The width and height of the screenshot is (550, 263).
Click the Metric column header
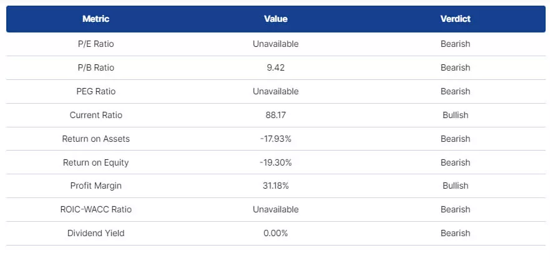click(96, 19)
